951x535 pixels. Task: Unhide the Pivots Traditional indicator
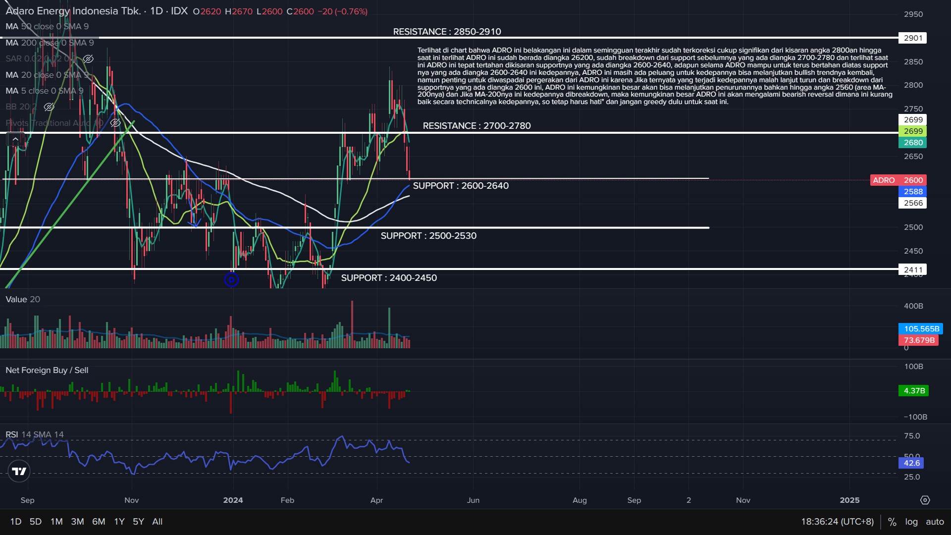tap(115, 123)
